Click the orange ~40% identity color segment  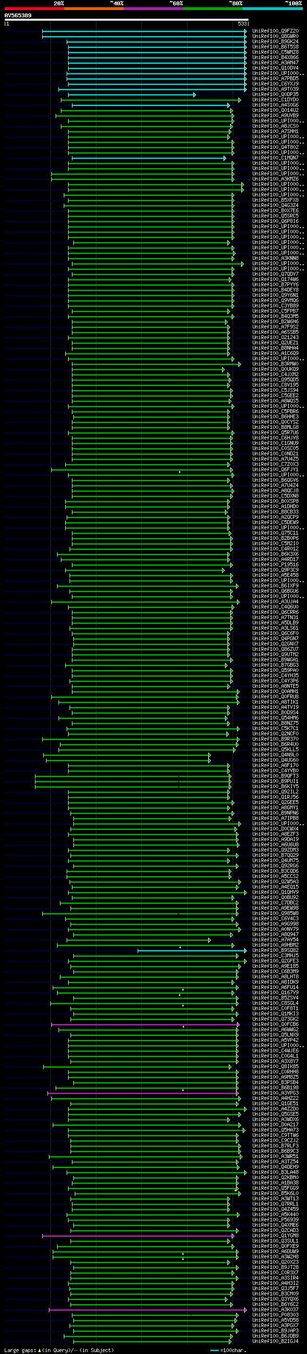(x=94, y=9)
